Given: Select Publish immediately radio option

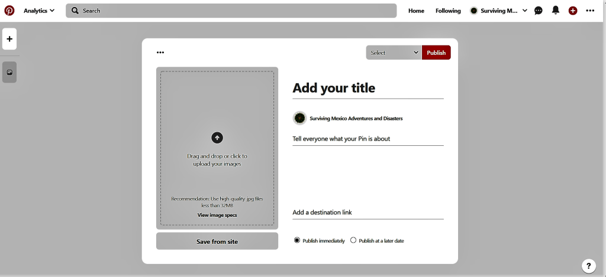Looking at the screenshot, I should (x=297, y=240).
